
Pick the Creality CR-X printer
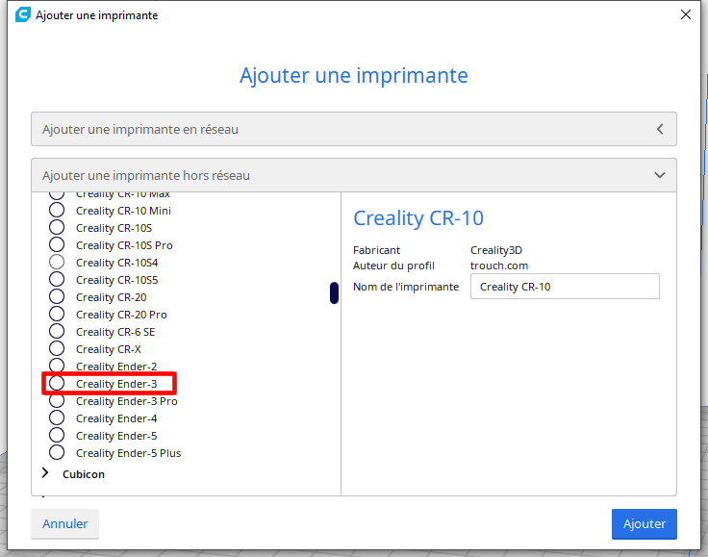click(57, 349)
